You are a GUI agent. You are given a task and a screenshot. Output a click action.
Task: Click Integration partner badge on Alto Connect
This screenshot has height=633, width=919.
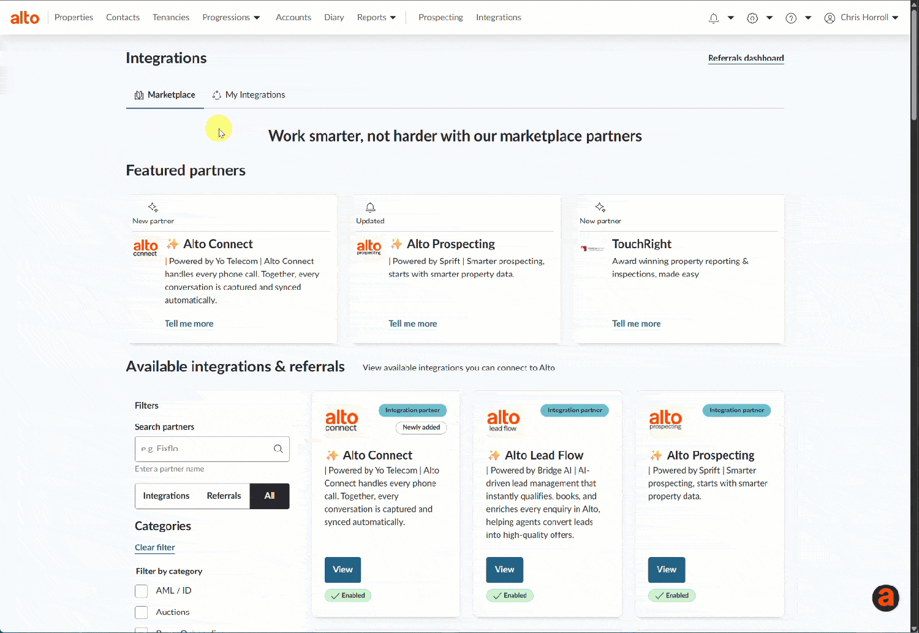[x=412, y=411]
